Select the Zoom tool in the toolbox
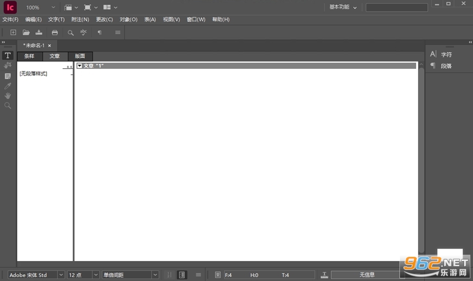The height and width of the screenshot is (281, 473). click(x=7, y=106)
